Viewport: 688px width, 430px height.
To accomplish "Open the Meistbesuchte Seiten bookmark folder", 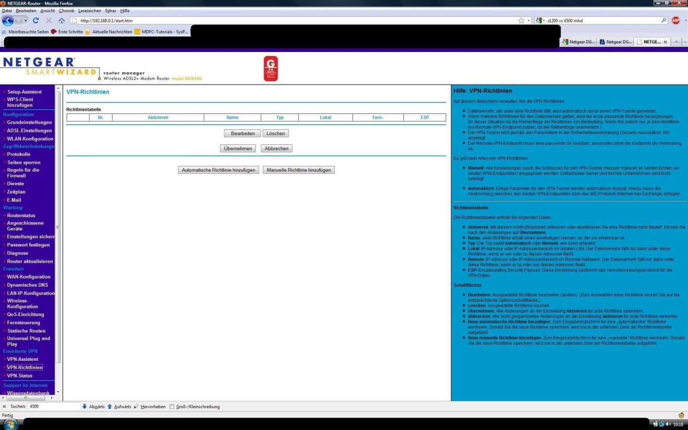I will tap(25, 31).
